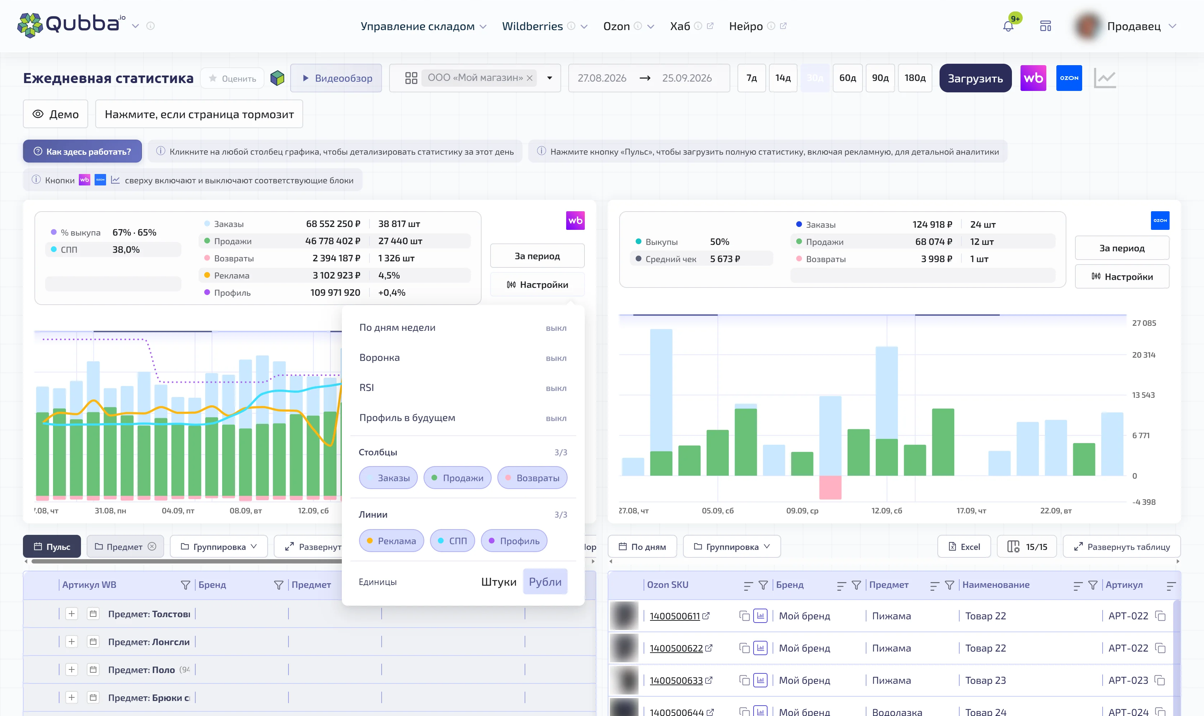The height and width of the screenshot is (716, 1204).
Task: Expand the Управление складом menu
Action: point(423,26)
